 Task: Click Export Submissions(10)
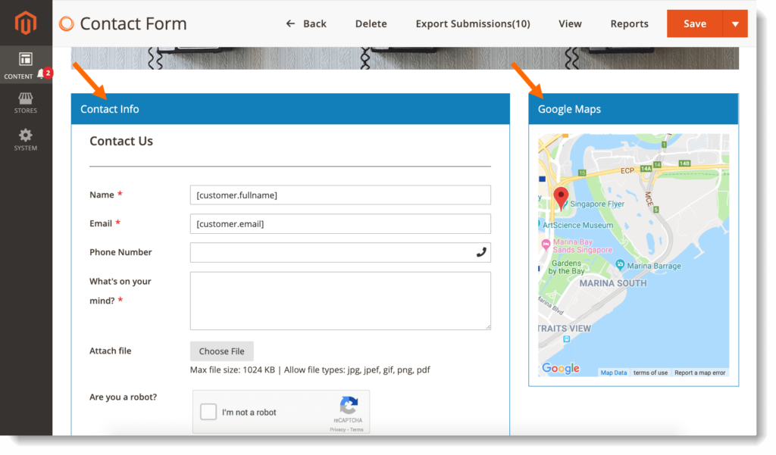point(473,23)
